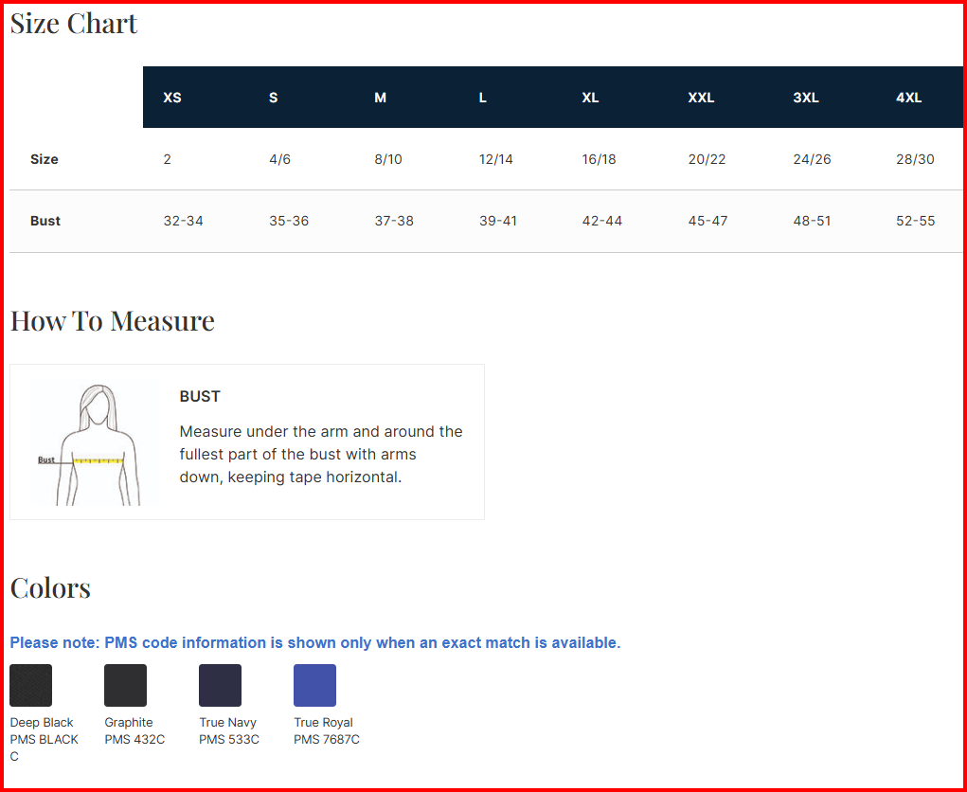Click the Size row label
967x792 pixels.
(x=45, y=159)
